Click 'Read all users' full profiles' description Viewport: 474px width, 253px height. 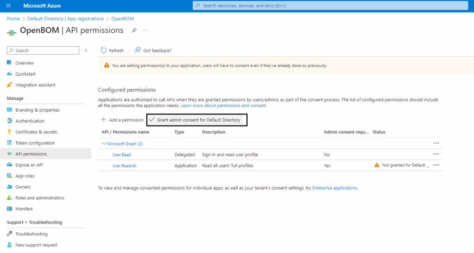(228, 166)
